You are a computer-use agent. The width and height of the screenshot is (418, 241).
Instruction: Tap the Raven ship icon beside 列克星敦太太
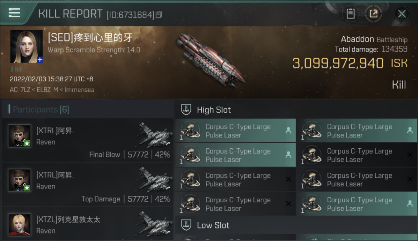point(155,224)
